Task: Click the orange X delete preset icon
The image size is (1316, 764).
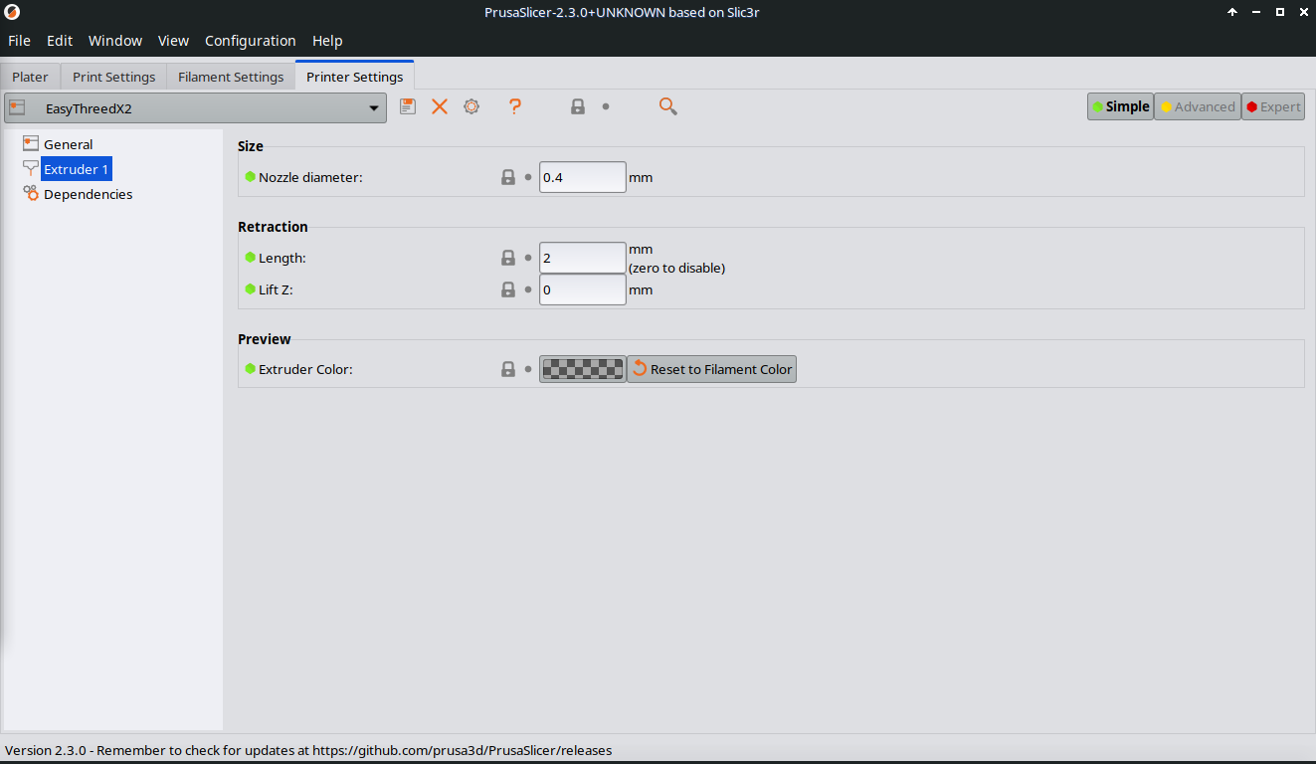Action: [x=440, y=106]
